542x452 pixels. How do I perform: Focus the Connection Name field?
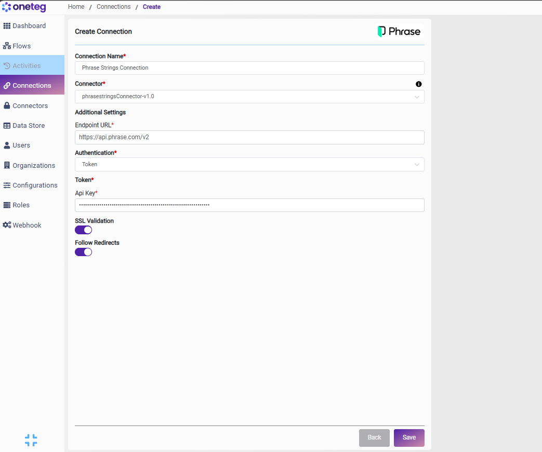click(249, 68)
